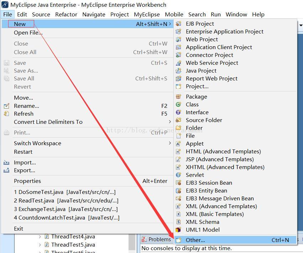Open the Run menu
This screenshot has width=303, height=253.
[x=216, y=15]
